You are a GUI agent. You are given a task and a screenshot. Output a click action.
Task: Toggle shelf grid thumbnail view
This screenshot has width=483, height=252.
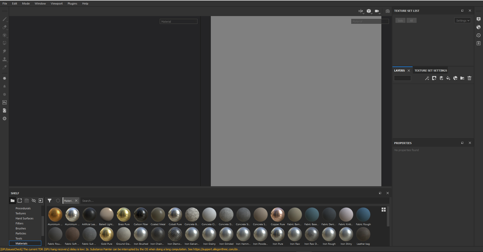tap(384, 210)
